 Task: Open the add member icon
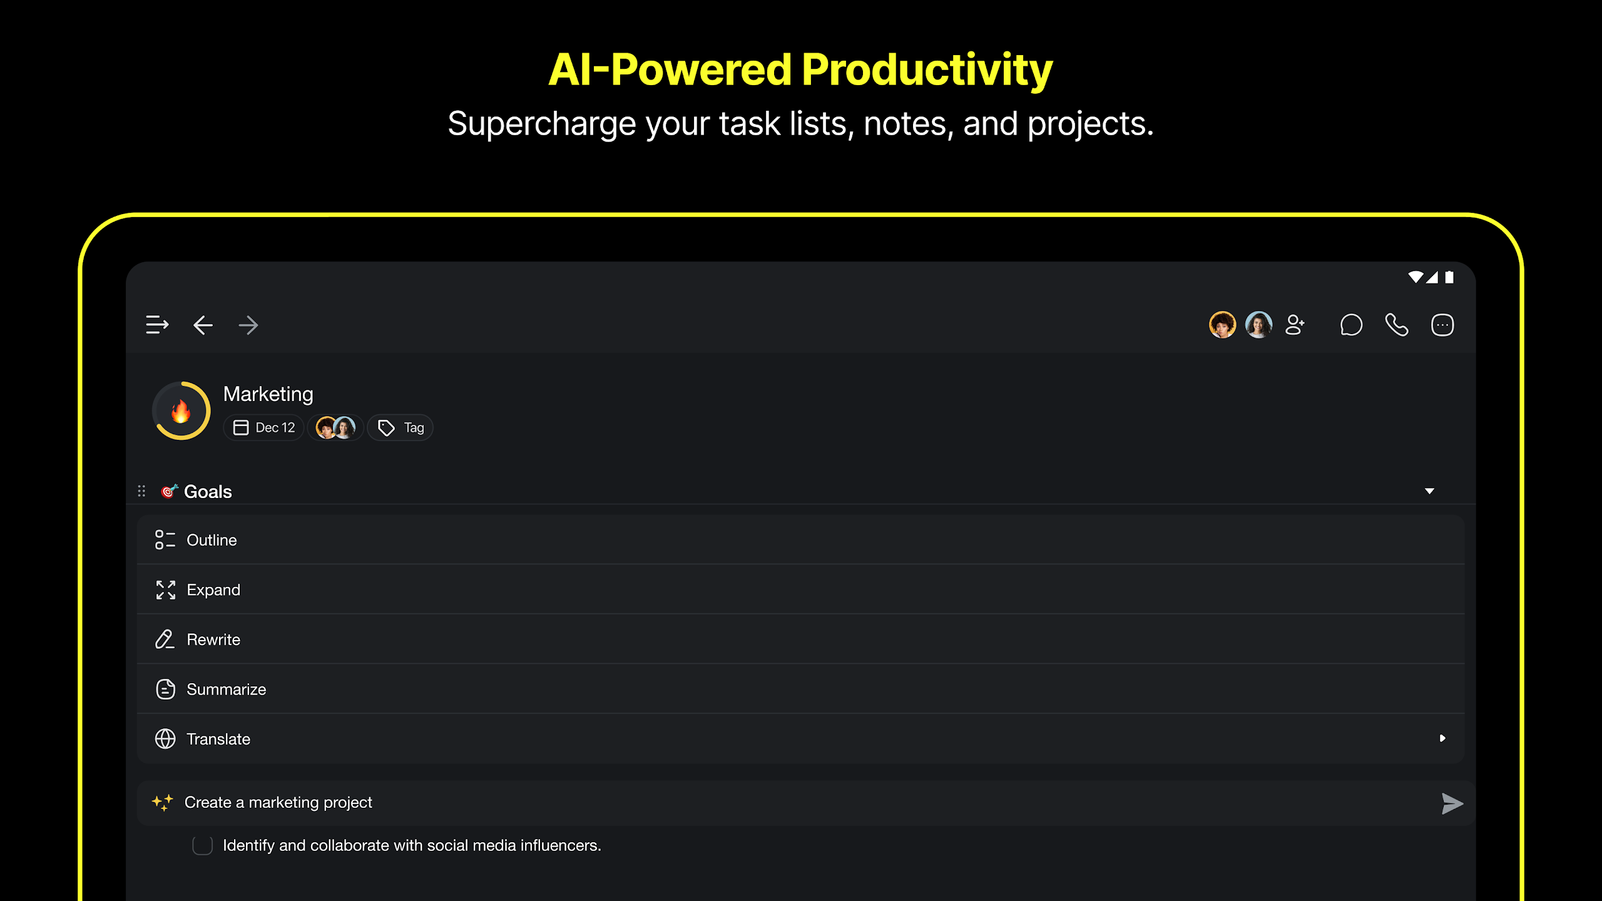coord(1295,325)
